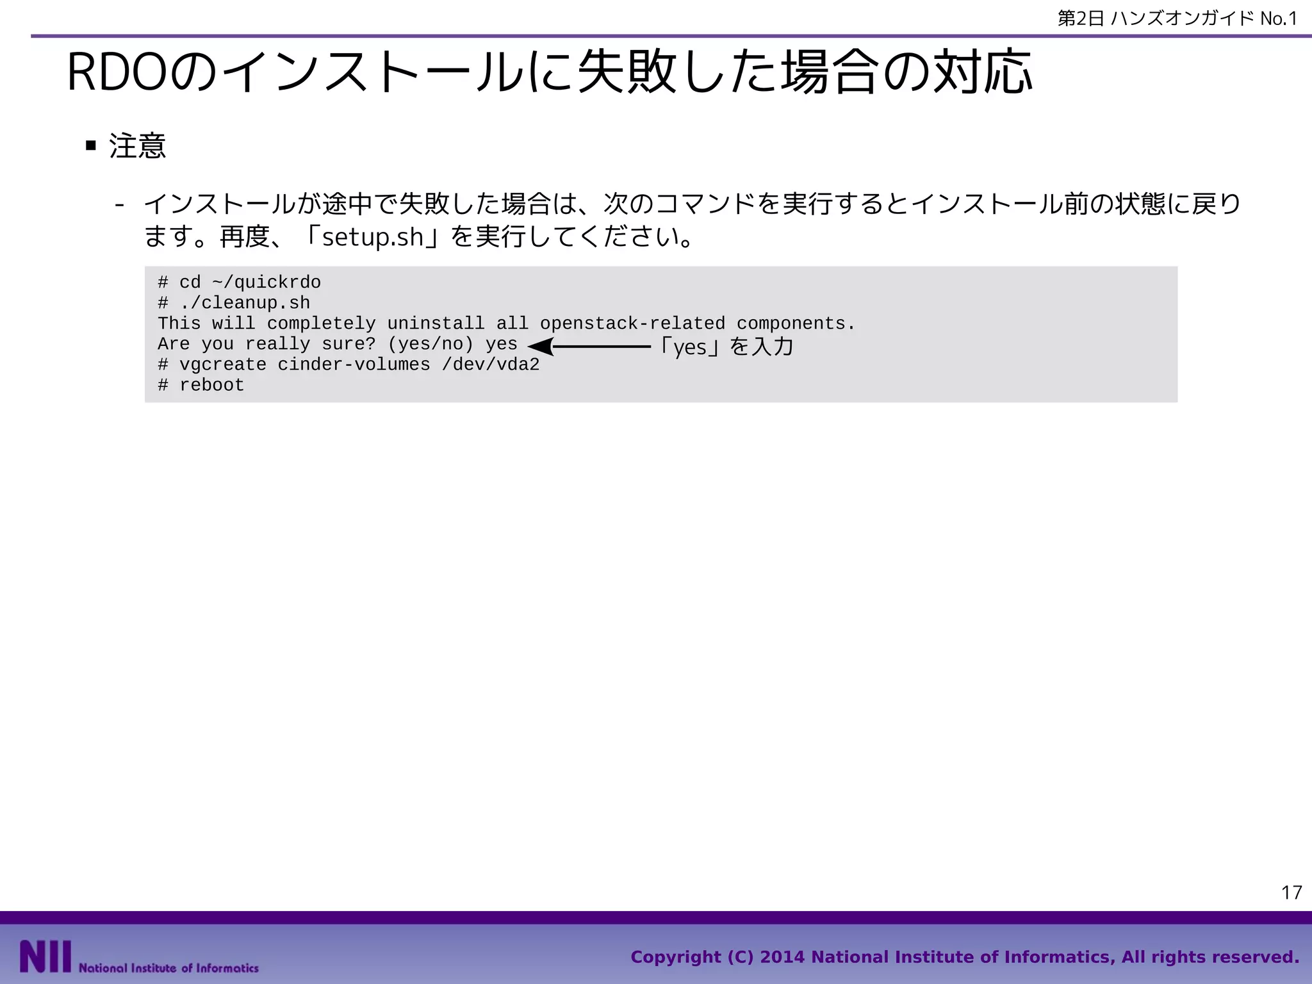
Task: Click the slide title 'RDOのインストールに失敗した場合の対応'
Action: click(549, 72)
